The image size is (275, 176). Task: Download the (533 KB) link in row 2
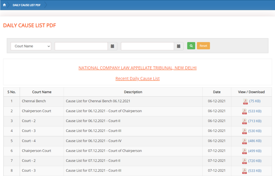(255, 111)
